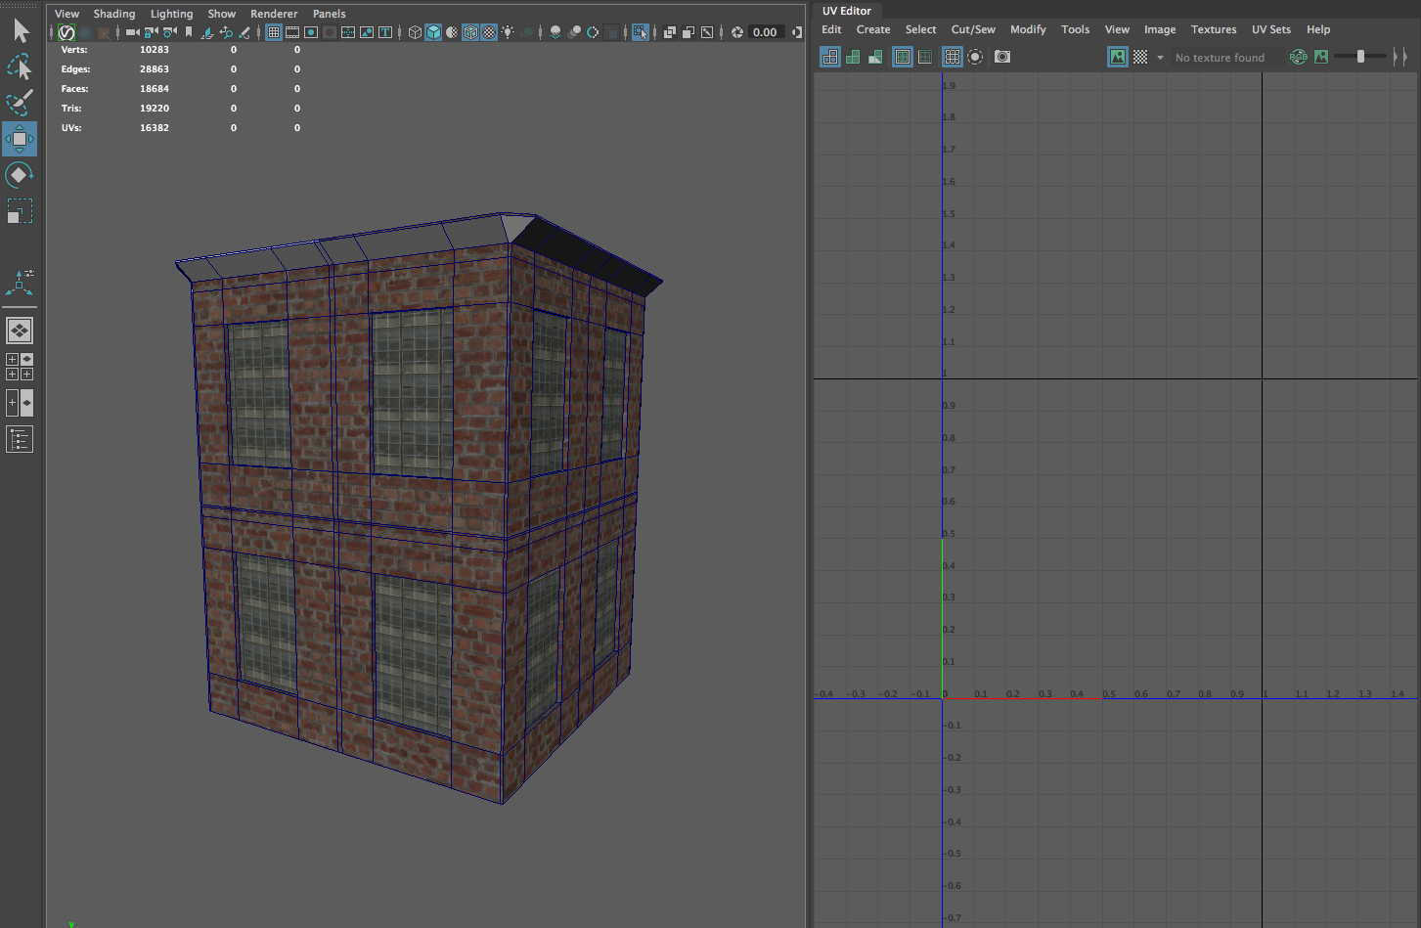1421x928 pixels.
Task: Toggle textured display in viewport
Action: 489,32
